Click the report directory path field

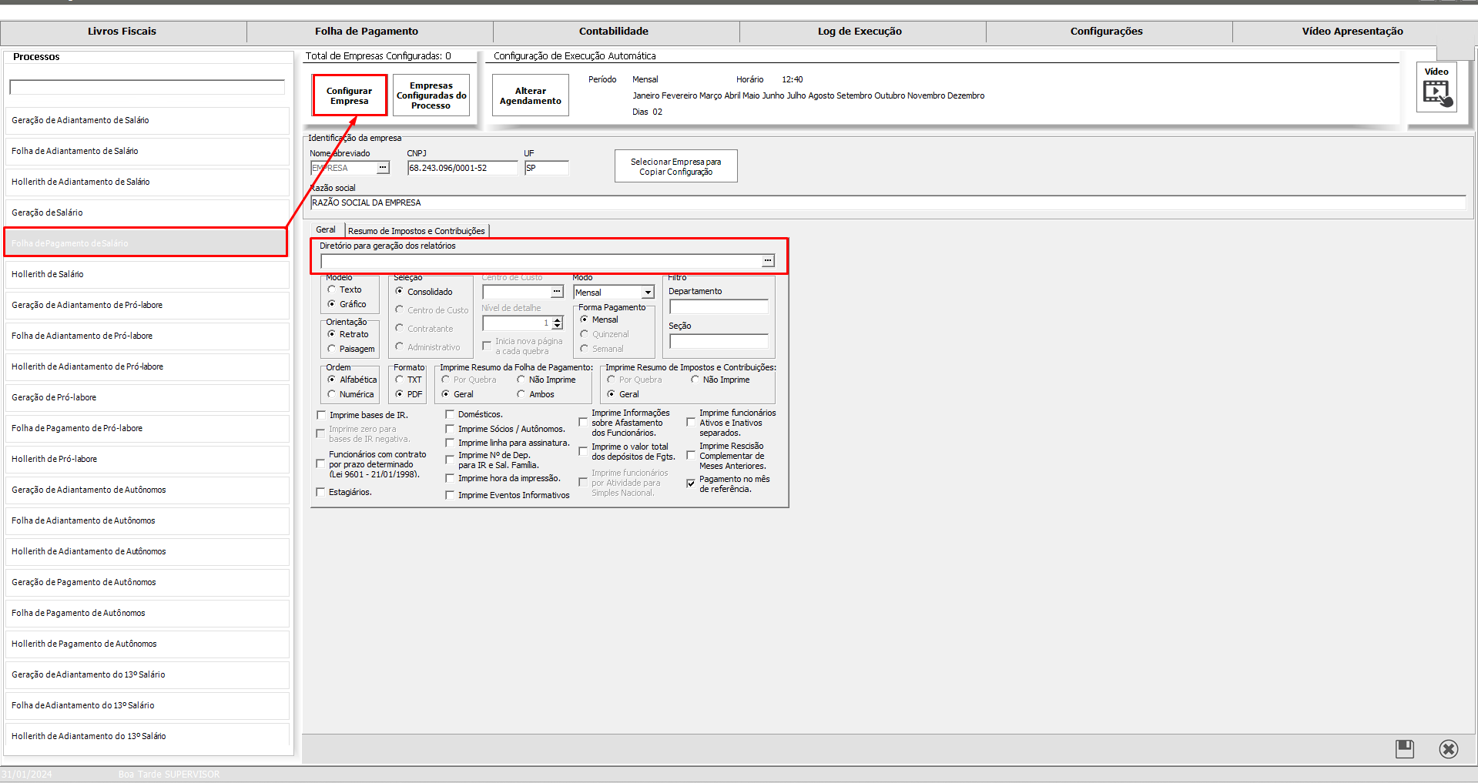[541, 261]
